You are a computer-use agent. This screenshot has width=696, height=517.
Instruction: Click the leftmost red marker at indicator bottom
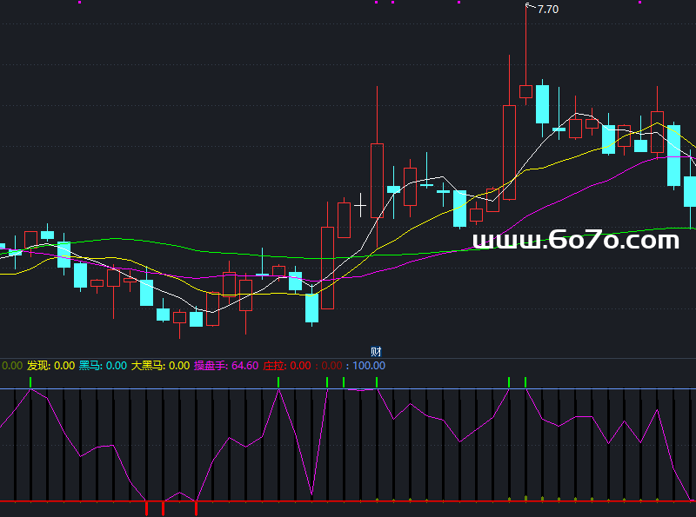tap(146, 507)
